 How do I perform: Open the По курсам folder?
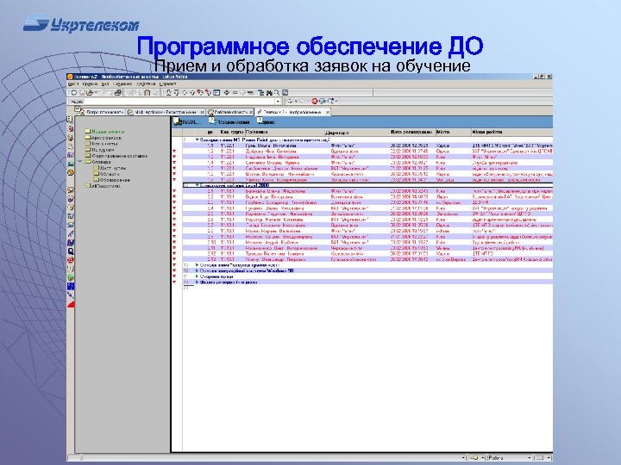(100, 150)
